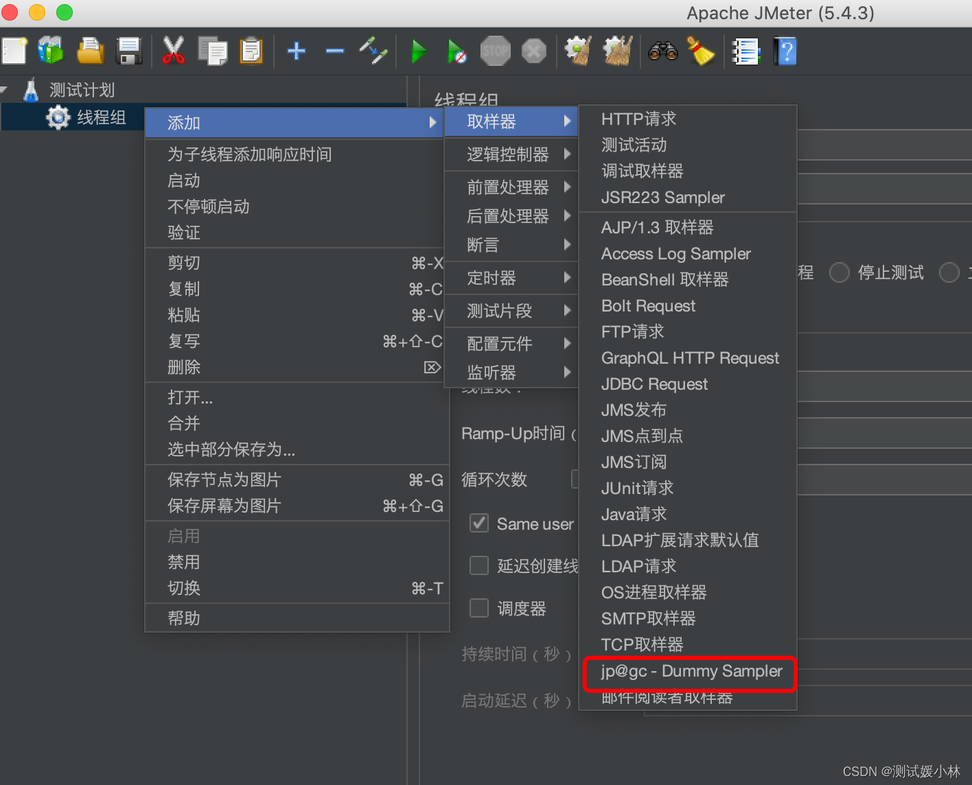Choose jp@gc - Dummy Sampler
This screenshot has height=785, width=972.
688,670
